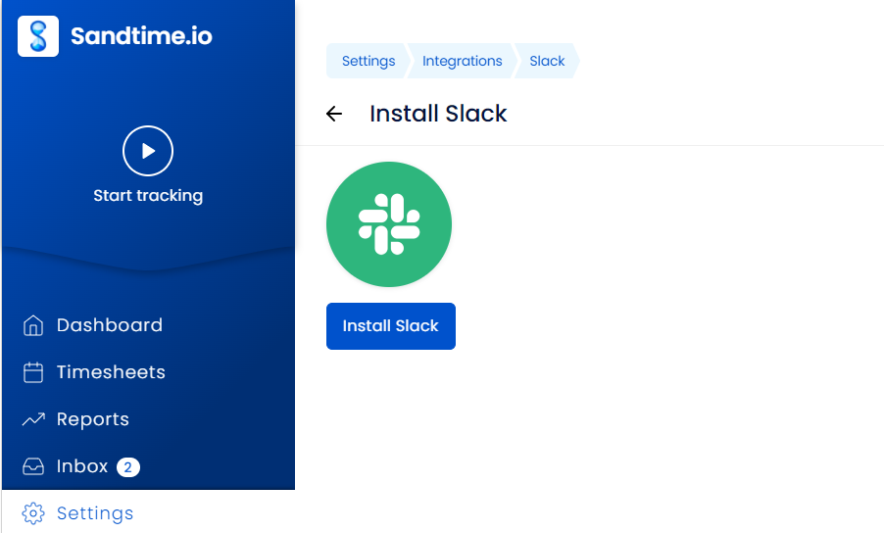This screenshot has width=884, height=533.
Task: Click the blue Install Slack button
Action: [391, 326]
